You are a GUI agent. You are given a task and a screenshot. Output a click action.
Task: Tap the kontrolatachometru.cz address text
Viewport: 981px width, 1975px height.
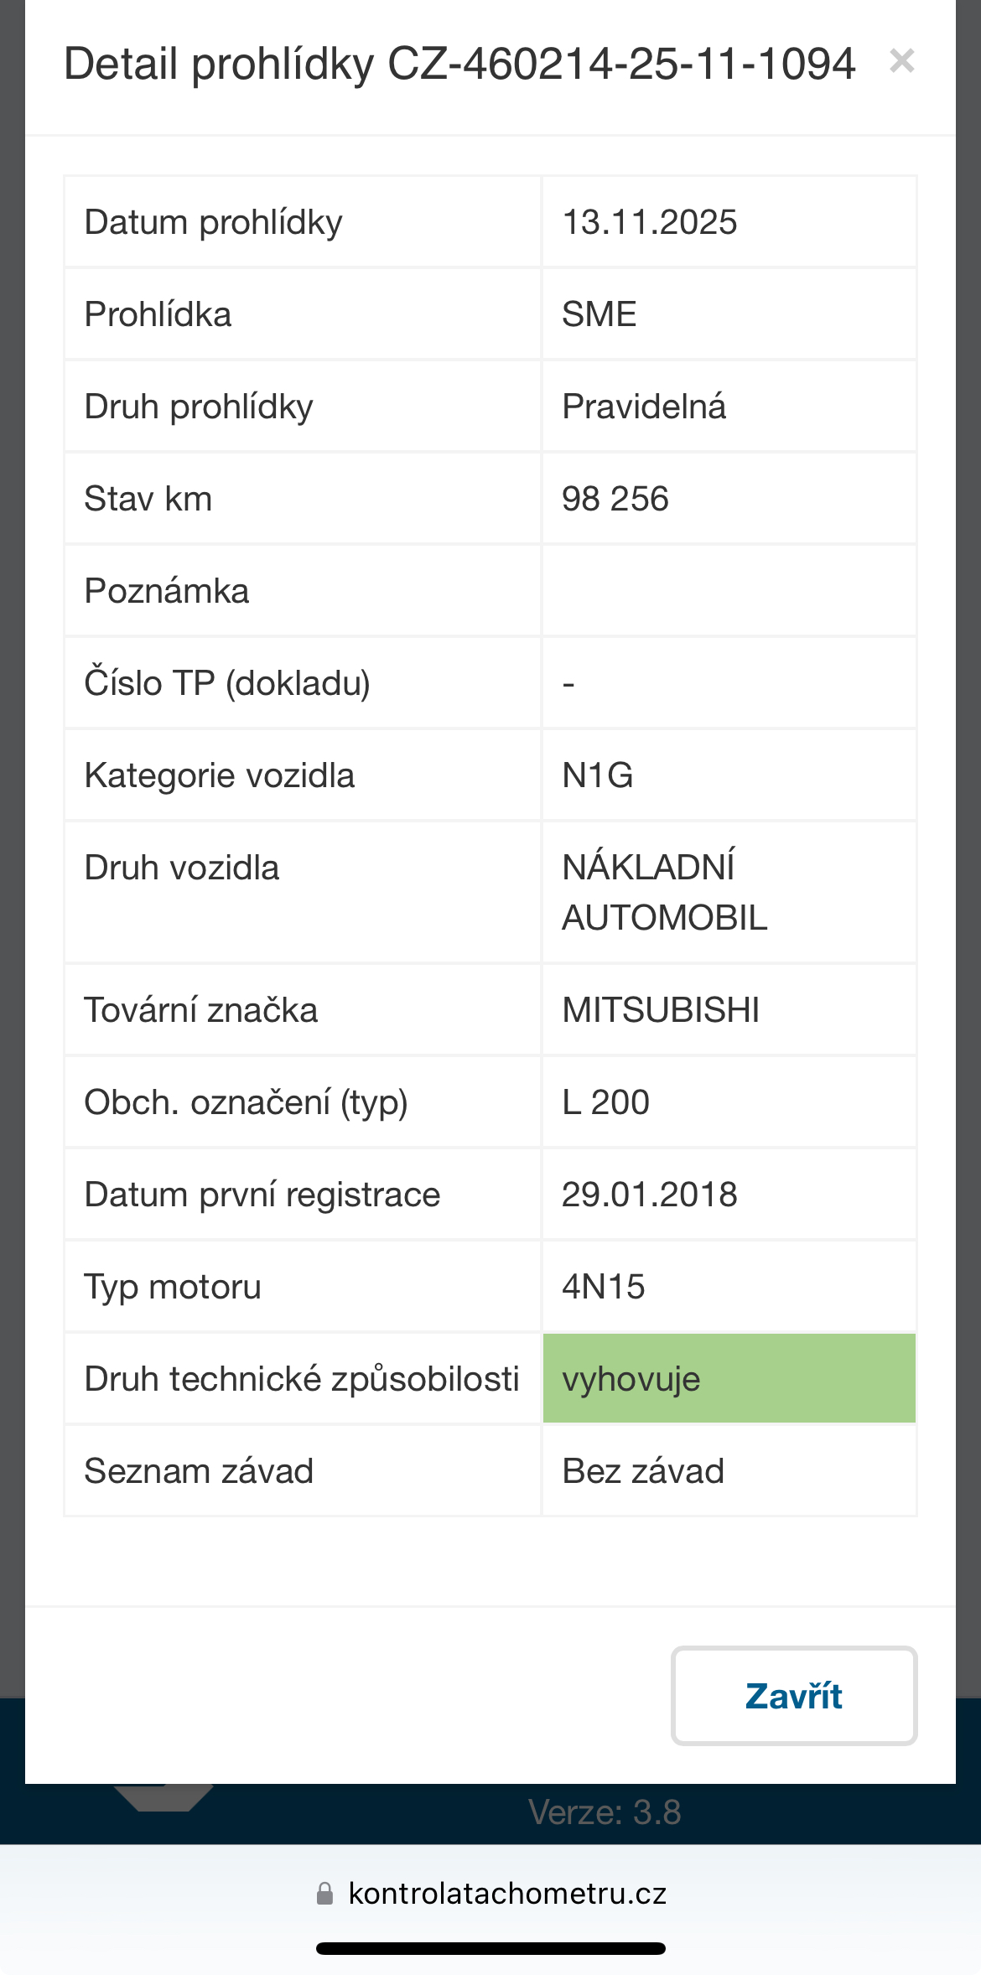pyautogui.click(x=507, y=1894)
